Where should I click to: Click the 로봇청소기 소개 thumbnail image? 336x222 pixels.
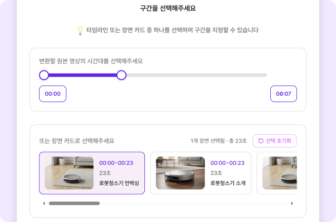click(x=180, y=173)
